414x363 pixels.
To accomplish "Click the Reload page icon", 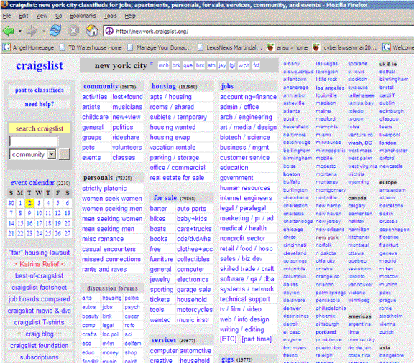I will [x=55, y=31].
